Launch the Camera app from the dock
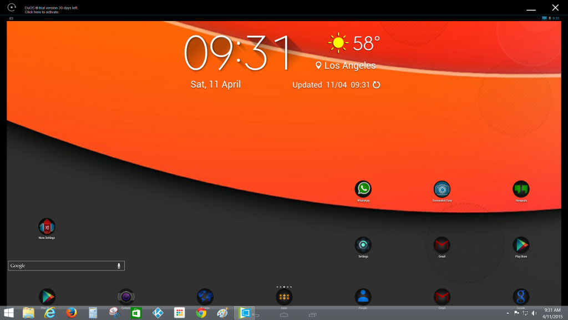The width and height of the screenshot is (568, 320). click(126, 297)
